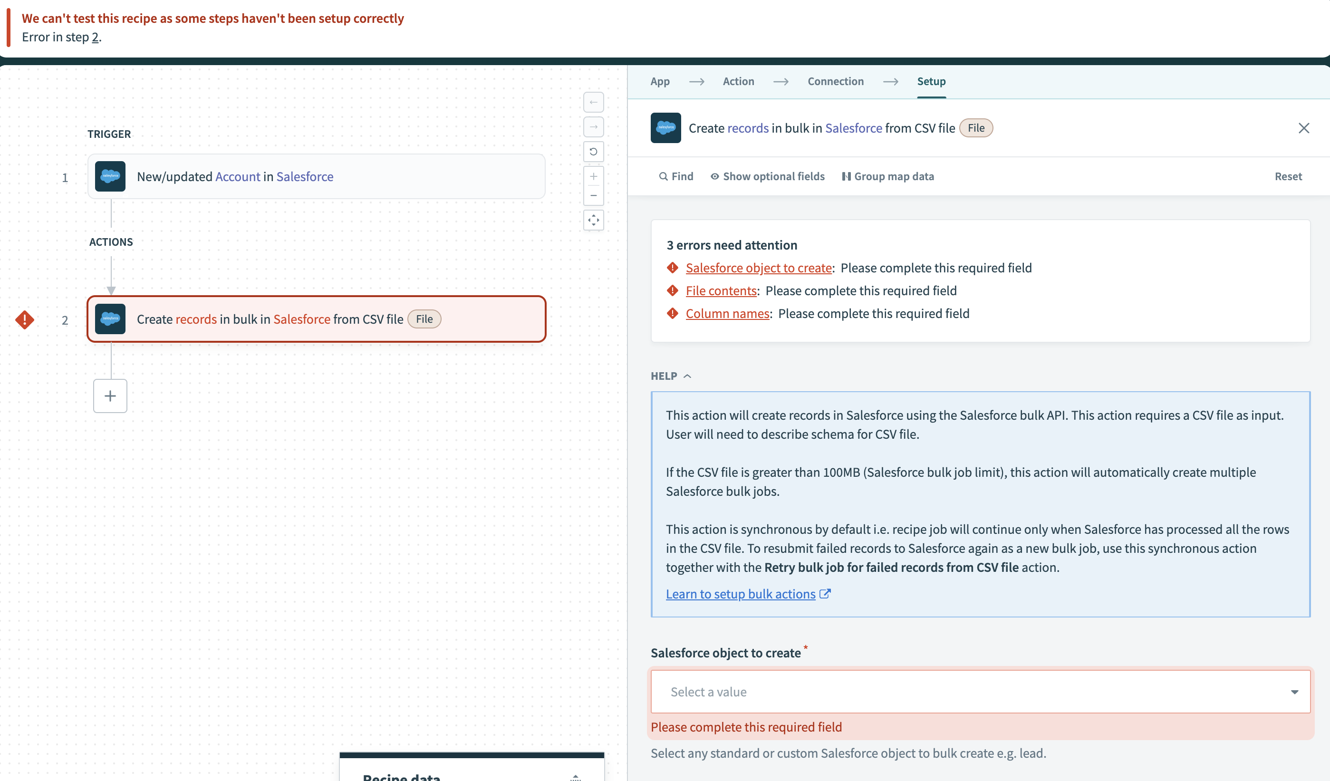Select the Setup tab

coord(931,81)
